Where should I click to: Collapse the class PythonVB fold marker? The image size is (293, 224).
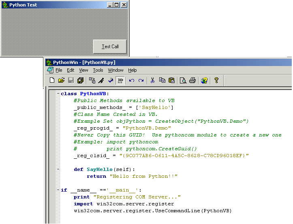pyautogui.click(x=58, y=94)
